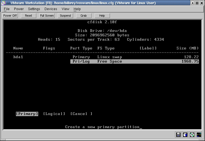
Task: Open the Help menu in menu bar
Action: click(77, 9)
